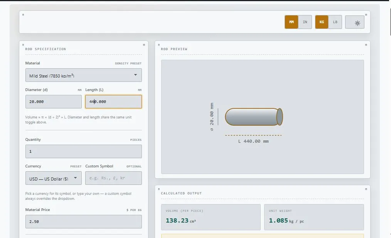Click into the Length (L) field
Image resolution: width=391 pixels, height=238 pixels.
(113, 101)
